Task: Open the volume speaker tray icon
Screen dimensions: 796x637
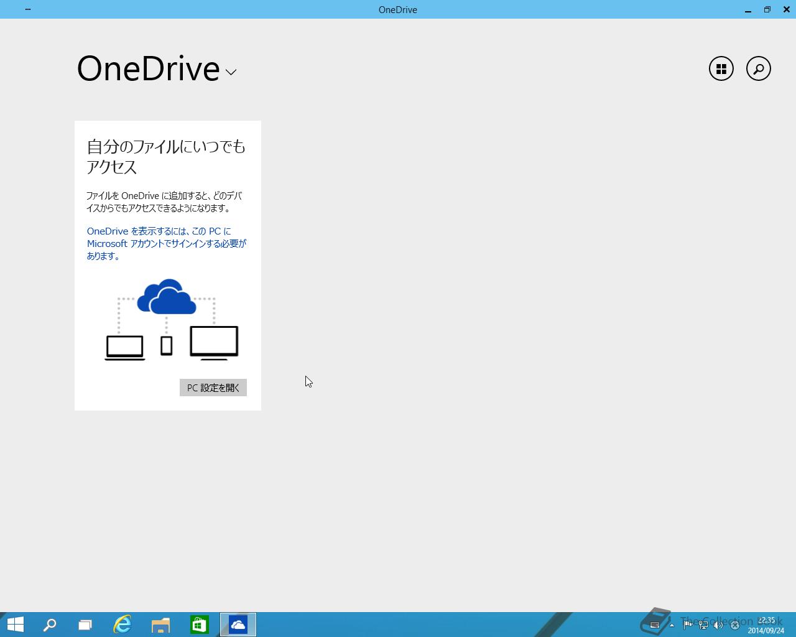Action: tap(718, 625)
